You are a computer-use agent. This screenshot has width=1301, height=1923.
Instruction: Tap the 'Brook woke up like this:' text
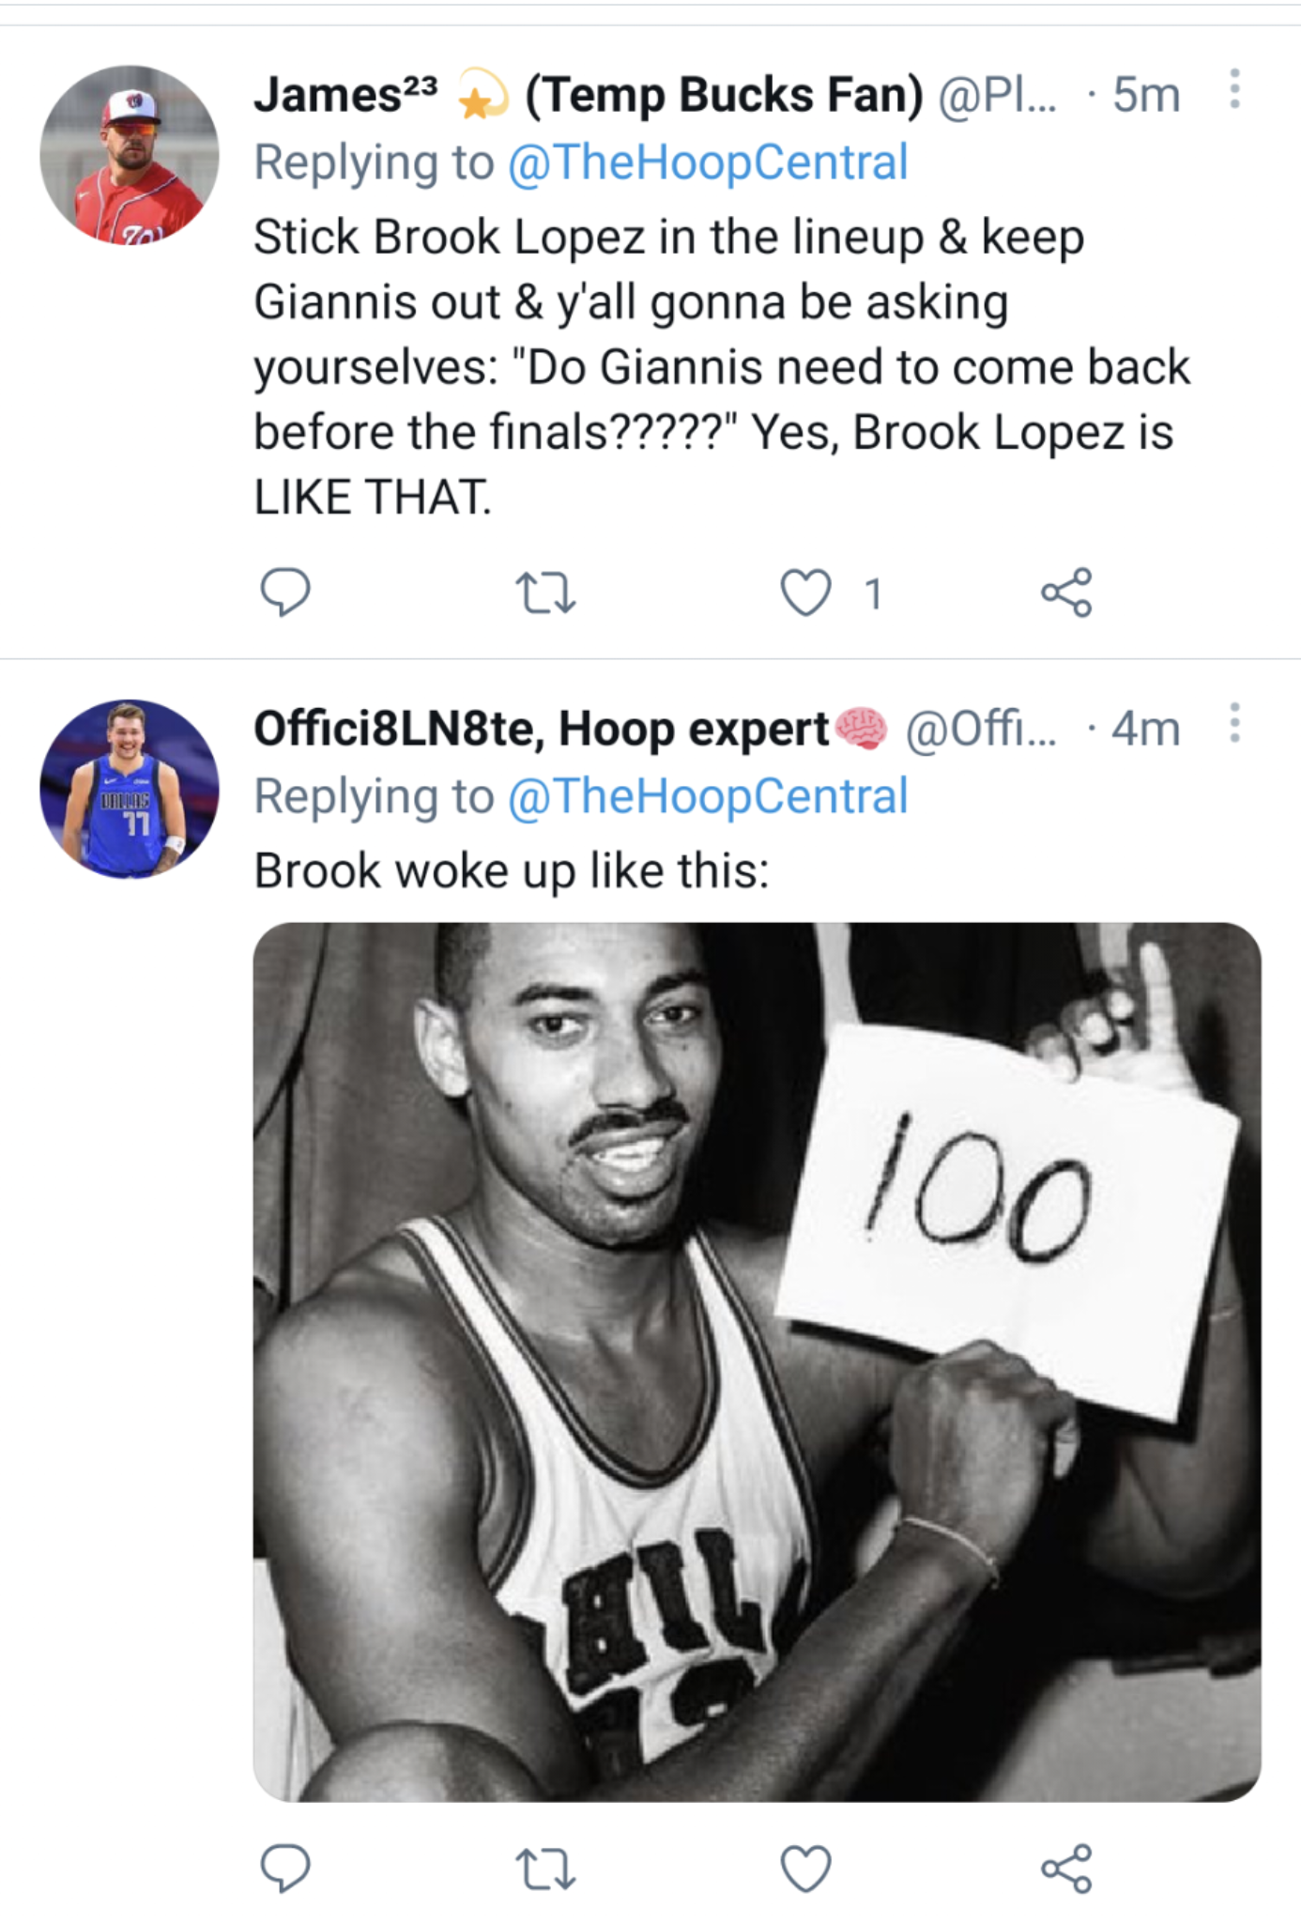click(512, 870)
